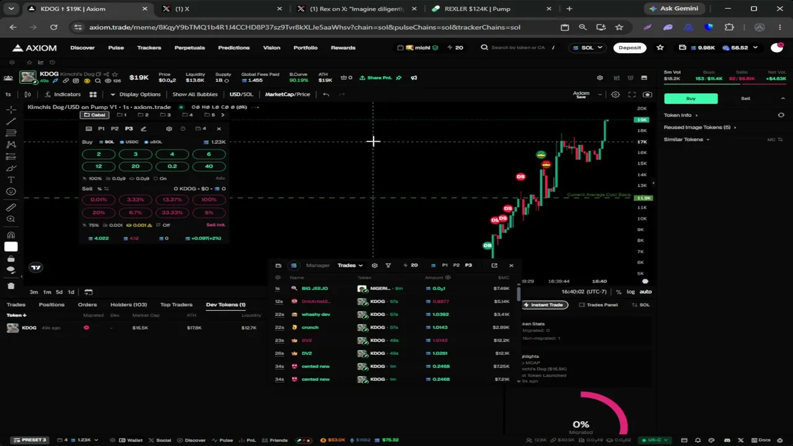793x446 pixels.
Task: Click the token search field
Action: coord(517,48)
